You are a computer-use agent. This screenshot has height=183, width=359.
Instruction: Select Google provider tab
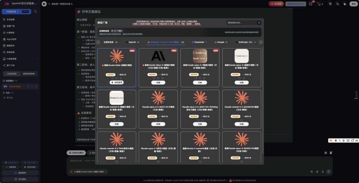[x=221, y=42]
